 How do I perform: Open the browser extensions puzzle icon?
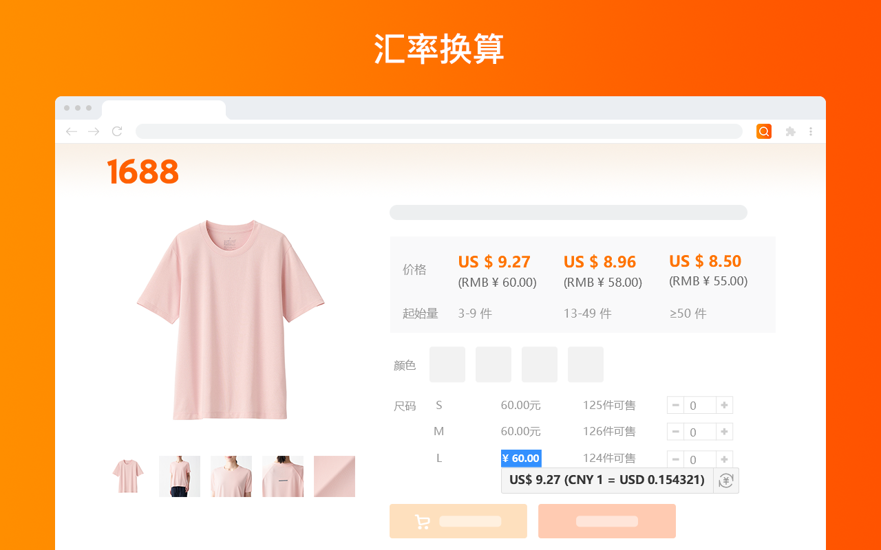789,131
